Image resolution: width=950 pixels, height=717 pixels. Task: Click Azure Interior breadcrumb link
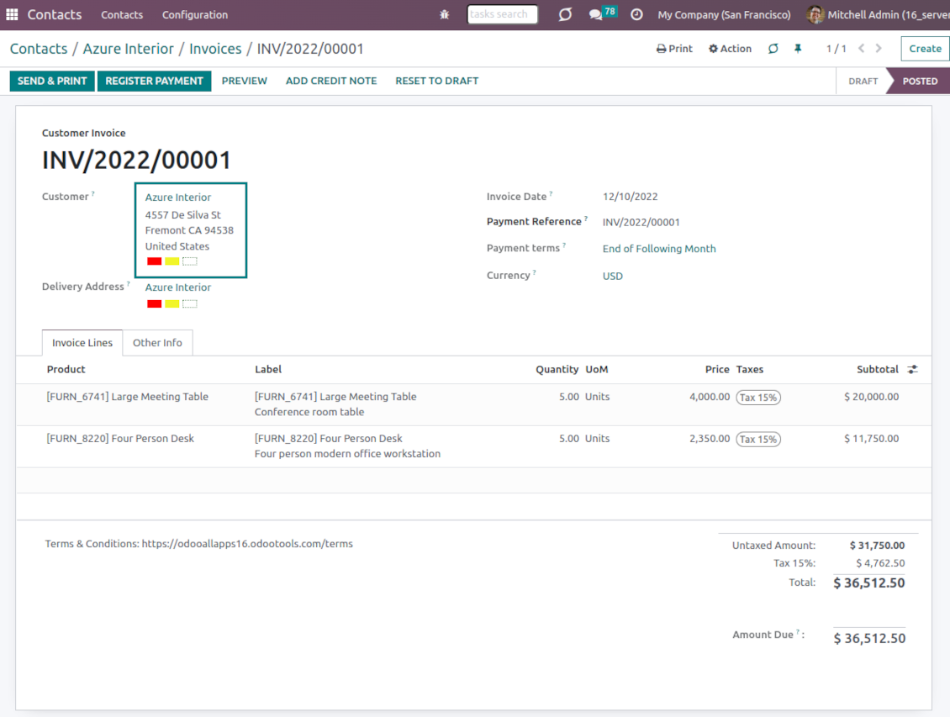[x=129, y=49]
